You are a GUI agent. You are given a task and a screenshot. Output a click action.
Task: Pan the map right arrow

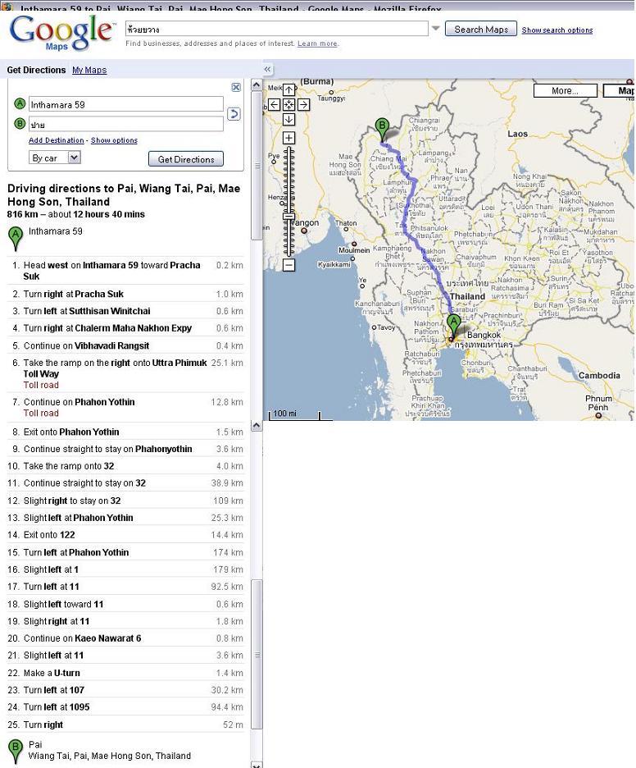pos(304,104)
